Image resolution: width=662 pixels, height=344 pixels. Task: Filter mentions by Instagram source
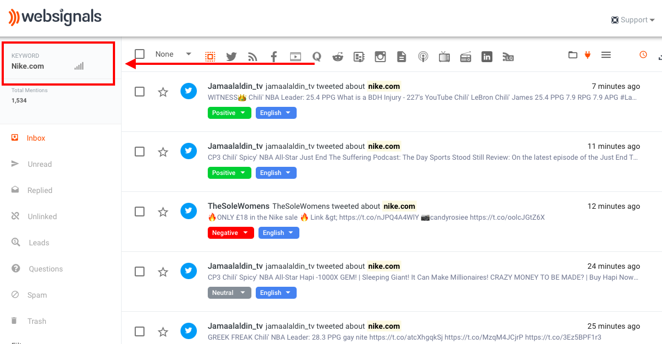point(380,57)
